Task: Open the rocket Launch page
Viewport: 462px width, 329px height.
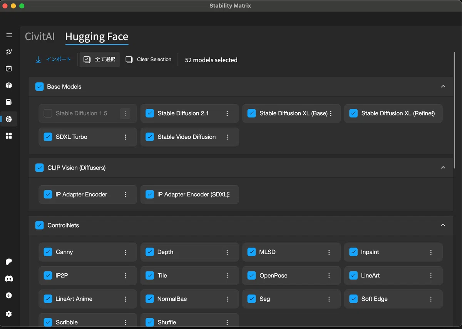Action: [x=9, y=52]
